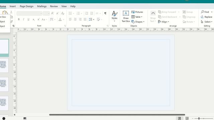Screen dimensions: 214x120
Task: Open the font name combo box
Action: point(29,13)
